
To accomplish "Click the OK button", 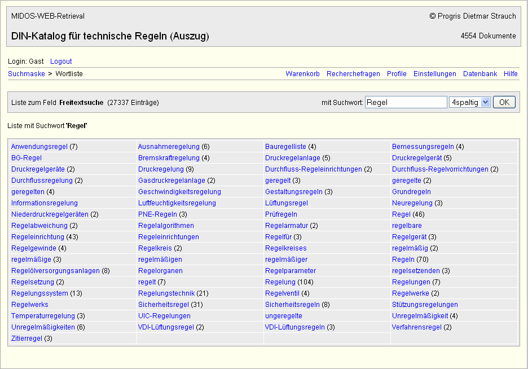I will 504,102.
